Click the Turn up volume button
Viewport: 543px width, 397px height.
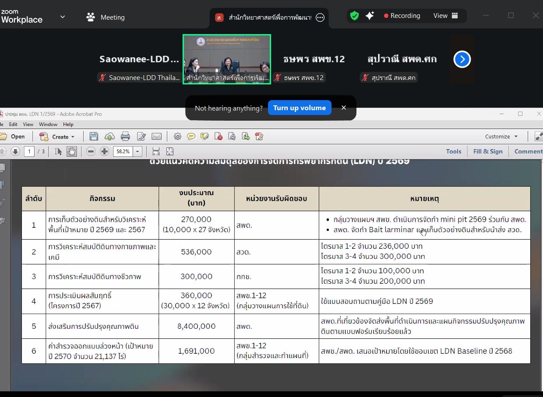[300, 108]
